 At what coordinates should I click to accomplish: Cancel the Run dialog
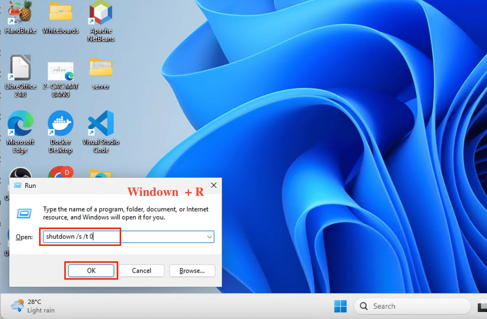tap(141, 271)
